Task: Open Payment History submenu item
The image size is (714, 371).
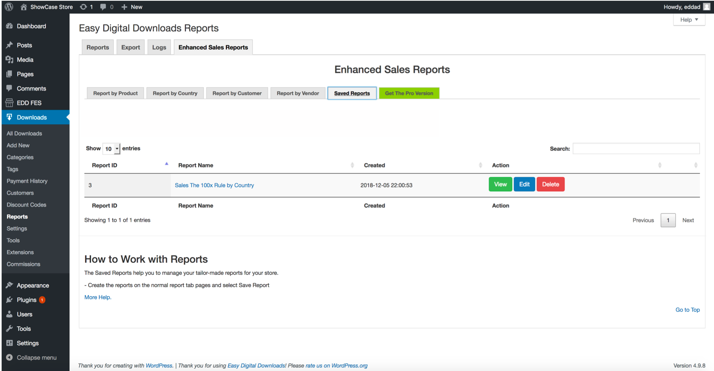Action: pos(27,181)
